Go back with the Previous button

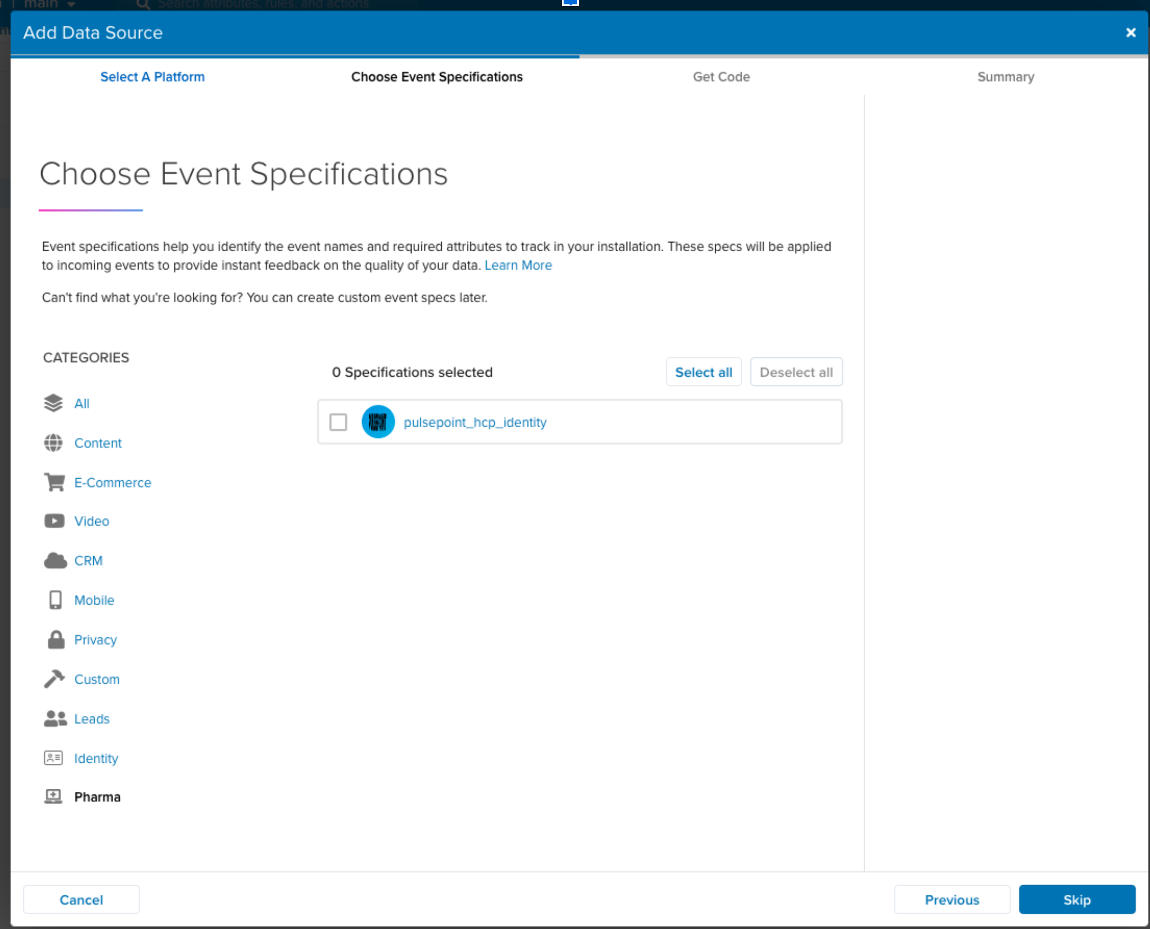tap(951, 900)
